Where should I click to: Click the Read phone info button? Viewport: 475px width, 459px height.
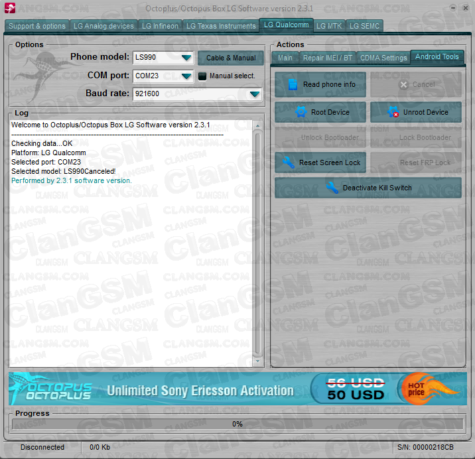point(320,84)
